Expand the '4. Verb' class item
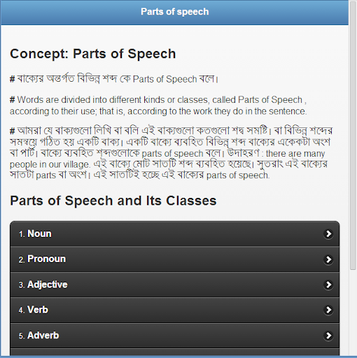This screenshot has height=358, width=357. coord(175,310)
